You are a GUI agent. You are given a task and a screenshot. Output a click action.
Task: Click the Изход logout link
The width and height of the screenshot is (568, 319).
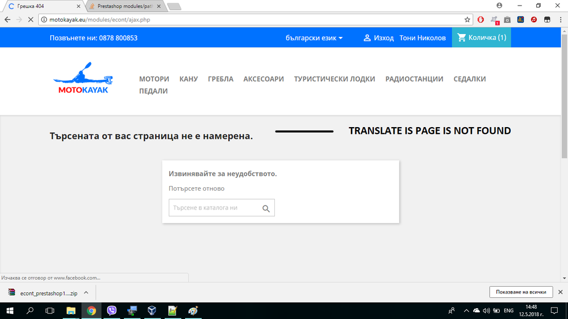[383, 37]
